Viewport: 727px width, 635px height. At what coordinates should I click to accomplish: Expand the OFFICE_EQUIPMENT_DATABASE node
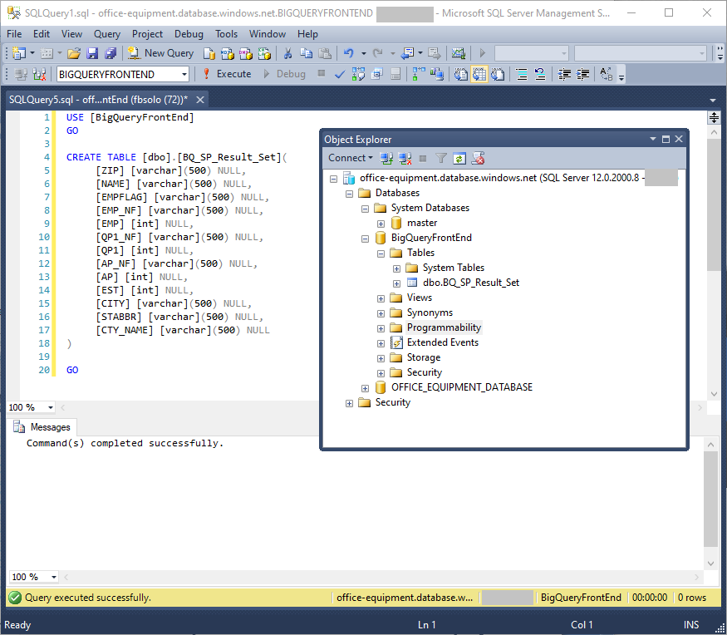[x=365, y=387]
